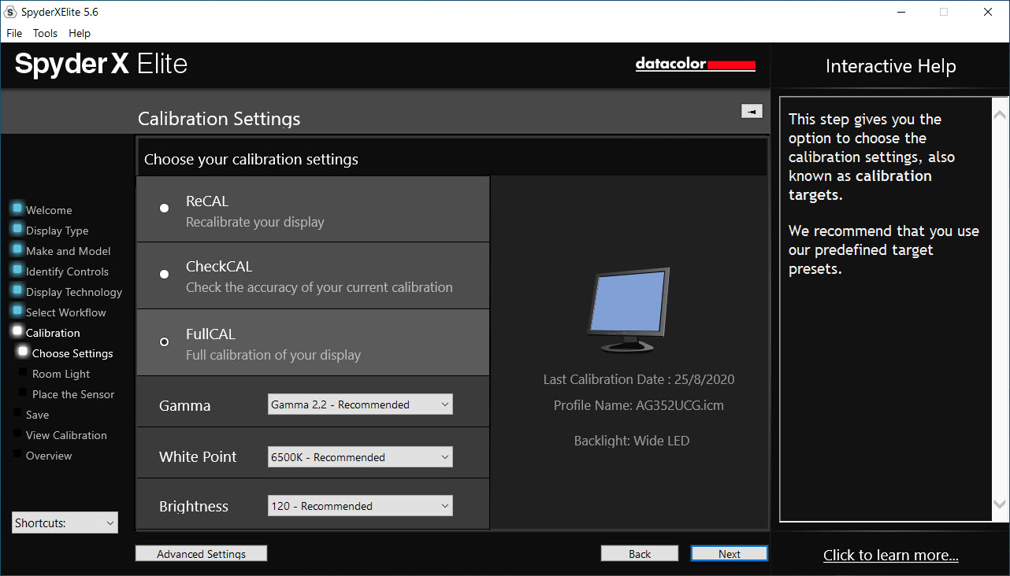The height and width of the screenshot is (576, 1010).
Task: Minimize the SpyderXElite window
Action: [x=900, y=12]
